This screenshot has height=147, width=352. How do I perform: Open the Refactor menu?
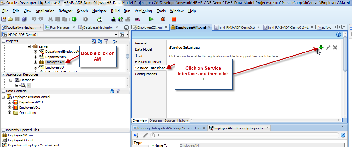pyautogui.click(x=66, y=11)
